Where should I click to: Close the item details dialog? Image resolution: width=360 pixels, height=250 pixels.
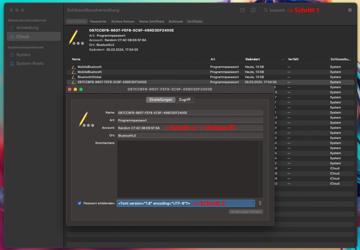70,89
